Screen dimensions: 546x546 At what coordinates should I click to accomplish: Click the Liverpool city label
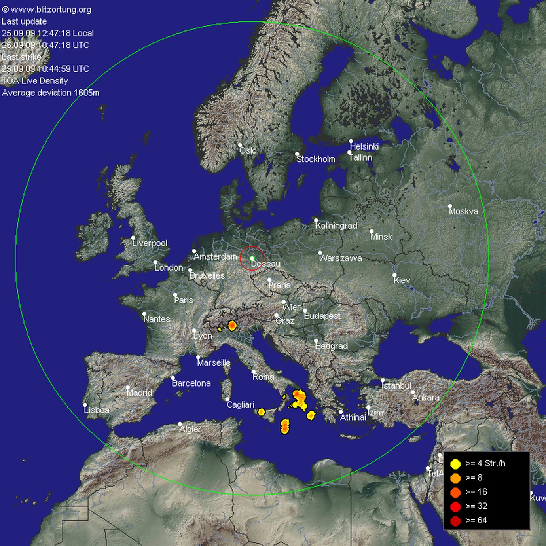click(150, 243)
